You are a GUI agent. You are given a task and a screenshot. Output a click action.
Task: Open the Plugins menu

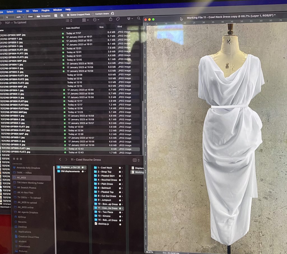point(45,10)
